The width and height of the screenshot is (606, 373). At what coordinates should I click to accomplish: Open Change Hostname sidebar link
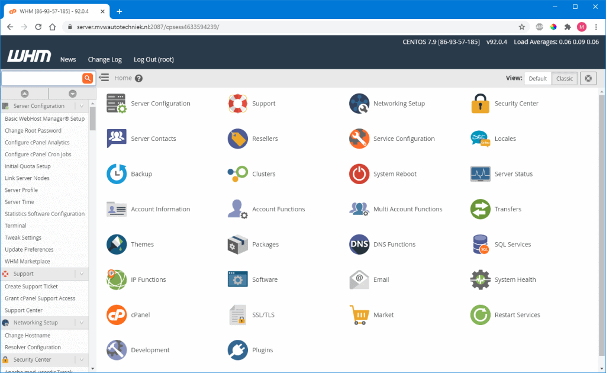27,336
